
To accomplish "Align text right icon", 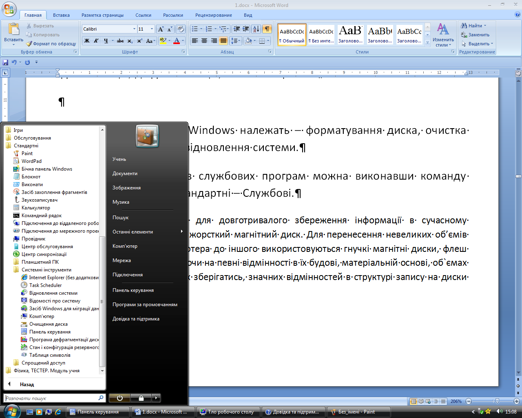I will 214,41.
